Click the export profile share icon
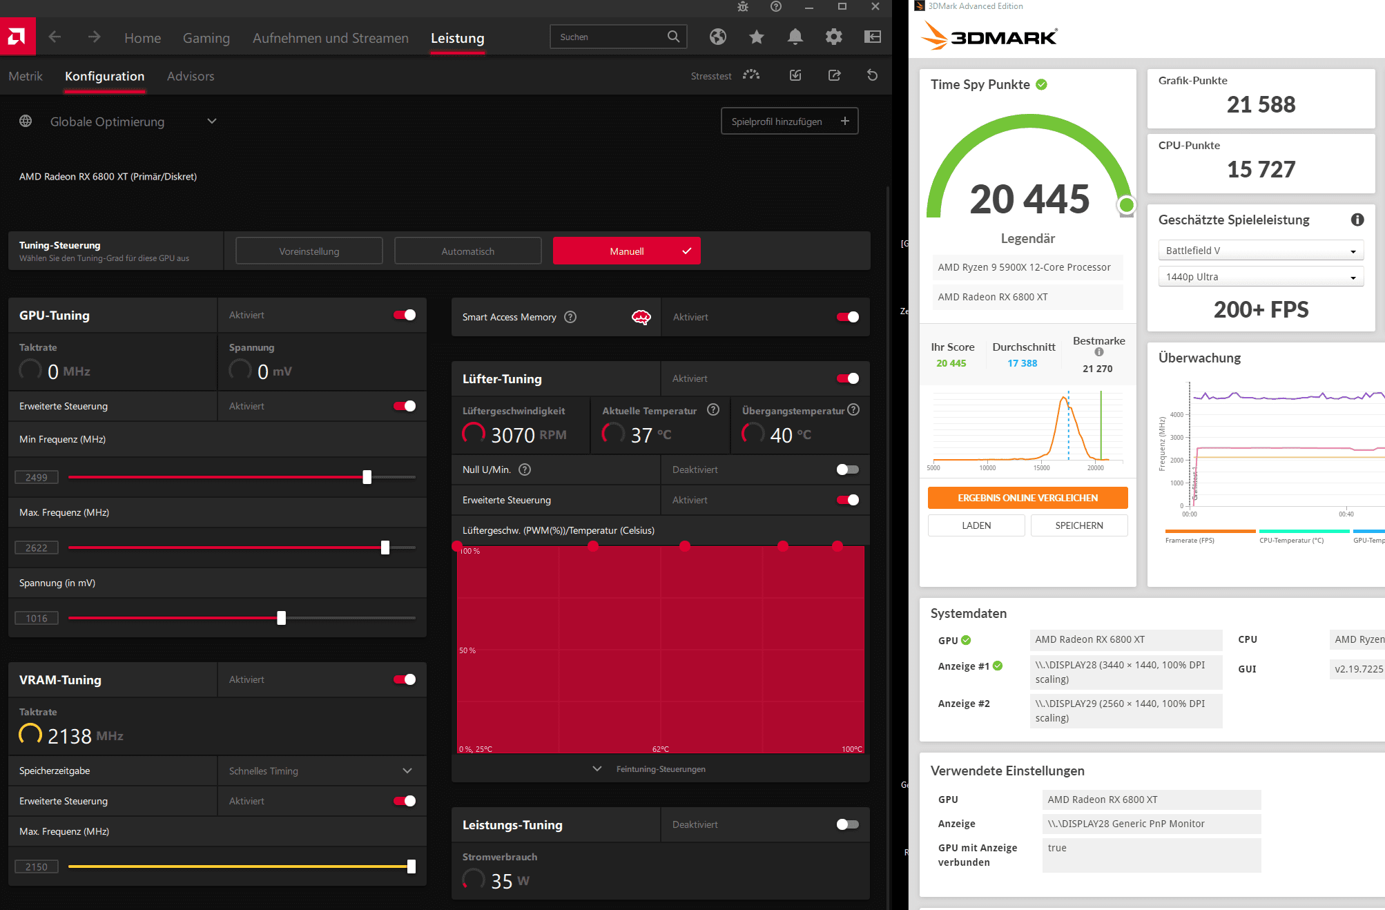1385x910 pixels. coord(834,75)
